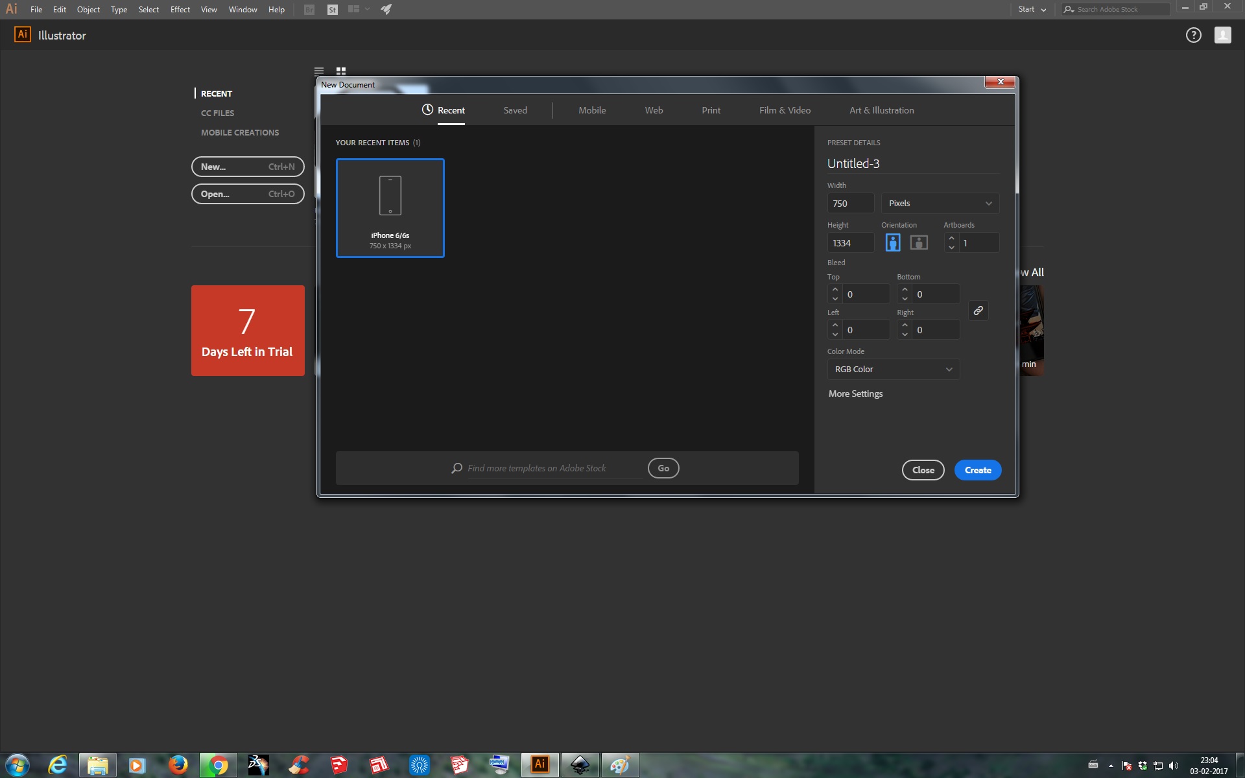Open the Pixels units dropdown
Screen dimensions: 1245x778
pyautogui.click(x=940, y=204)
